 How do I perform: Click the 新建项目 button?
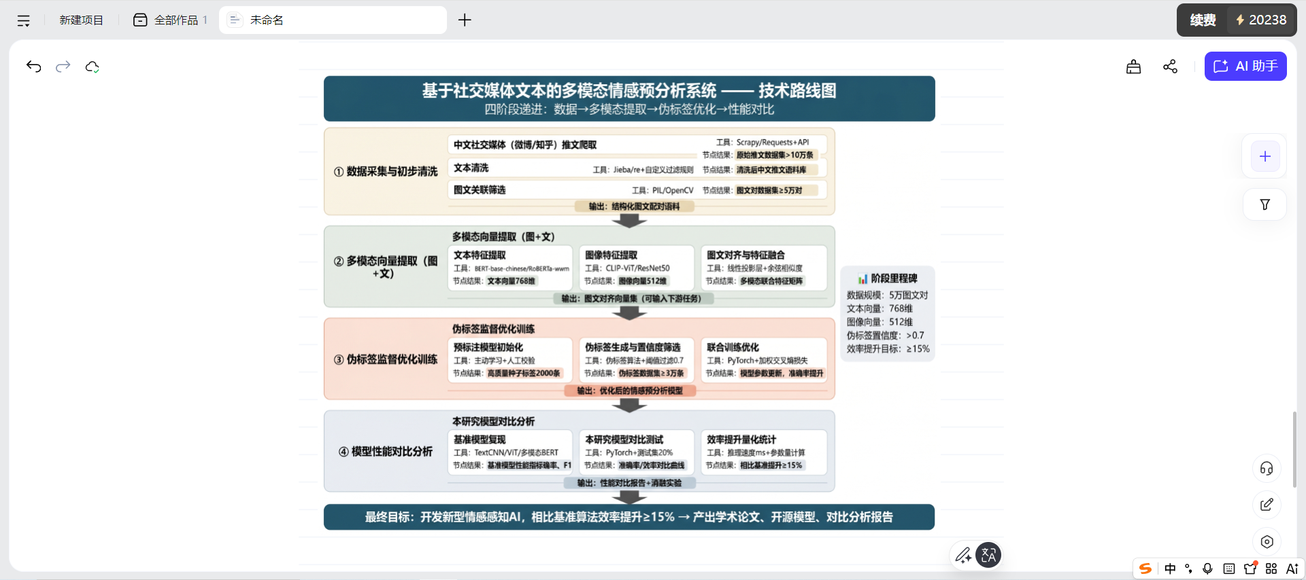pos(81,20)
